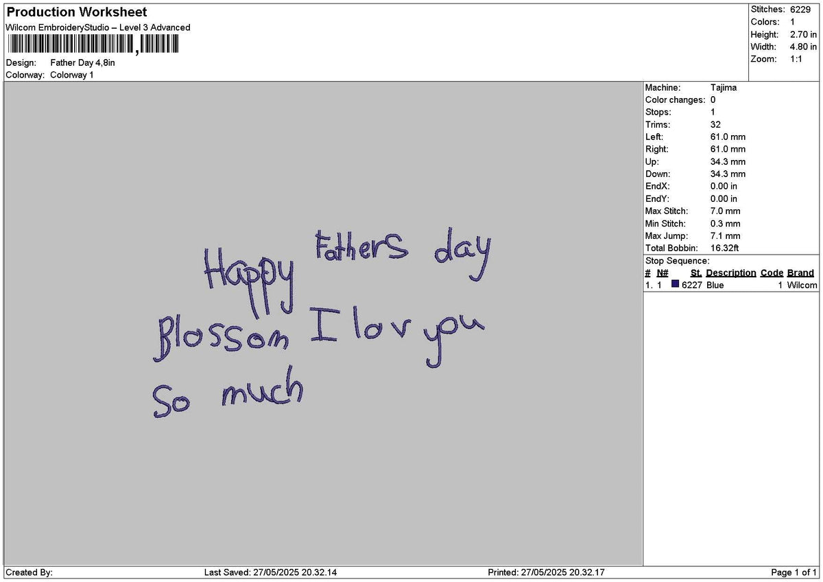Viewport: 823px width, 582px height.
Task: Click the "Machine:" label
Action: coord(663,88)
